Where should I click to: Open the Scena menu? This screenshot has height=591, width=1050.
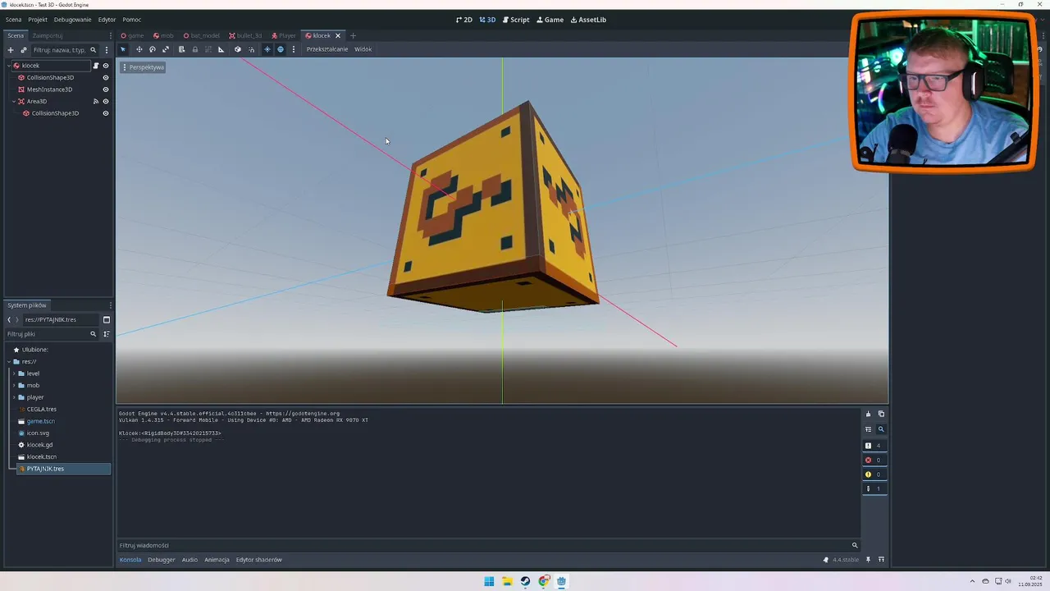pyautogui.click(x=13, y=20)
